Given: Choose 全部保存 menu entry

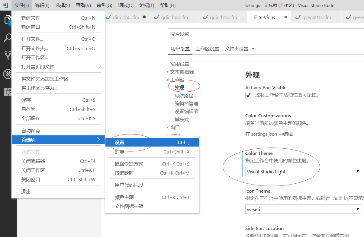Looking at the screenshot, I should tap(58, 118).
